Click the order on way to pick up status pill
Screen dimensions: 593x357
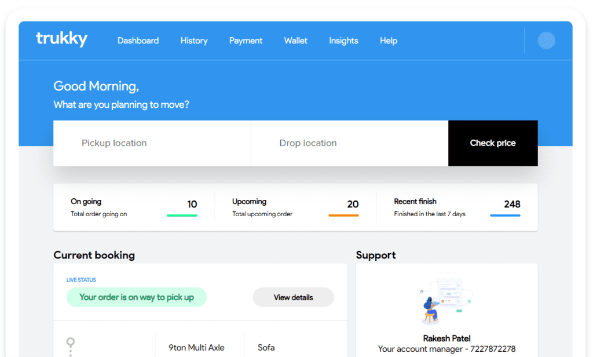coord(137,297)
